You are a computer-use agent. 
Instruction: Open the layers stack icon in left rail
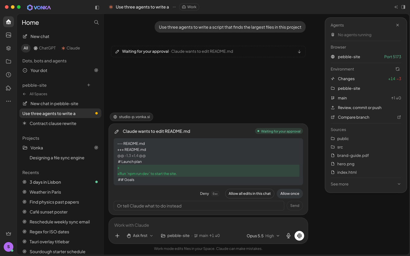pos(8,48)
